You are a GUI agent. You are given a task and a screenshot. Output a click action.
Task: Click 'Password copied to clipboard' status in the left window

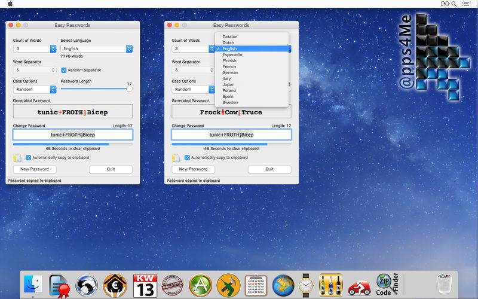point(35,181)
